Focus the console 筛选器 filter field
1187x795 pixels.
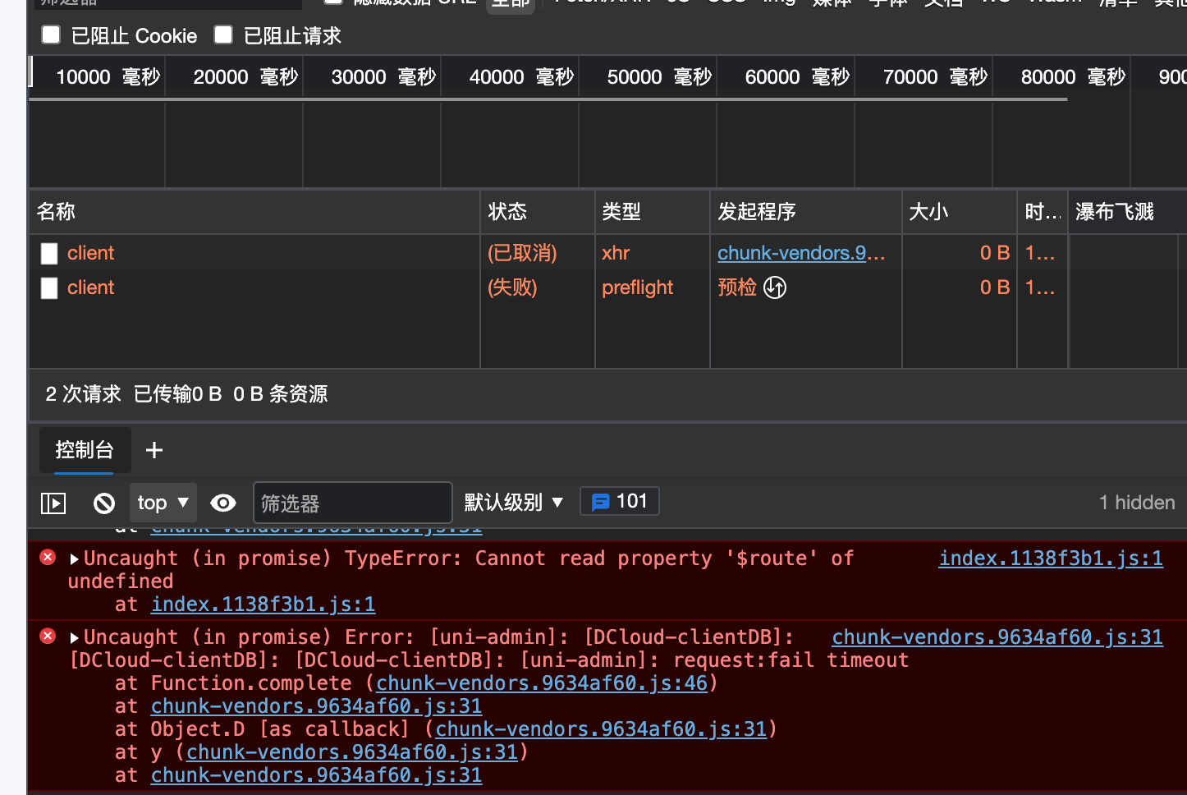[352, 503]
